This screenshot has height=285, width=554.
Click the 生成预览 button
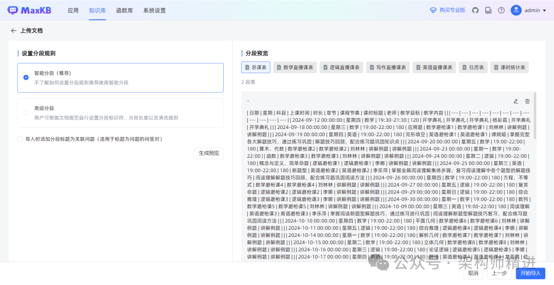click(x=209, y=153)
